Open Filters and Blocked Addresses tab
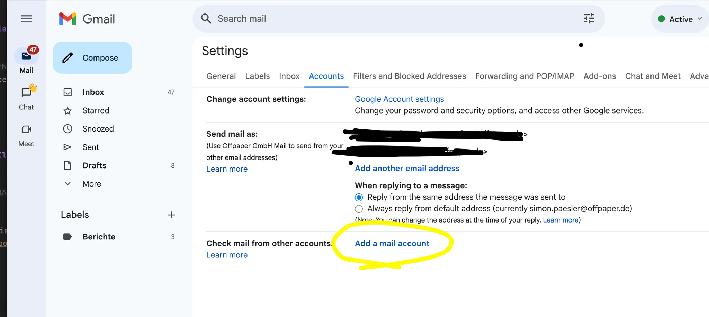This screenshot has width=709, height=317. pos(409,76)
